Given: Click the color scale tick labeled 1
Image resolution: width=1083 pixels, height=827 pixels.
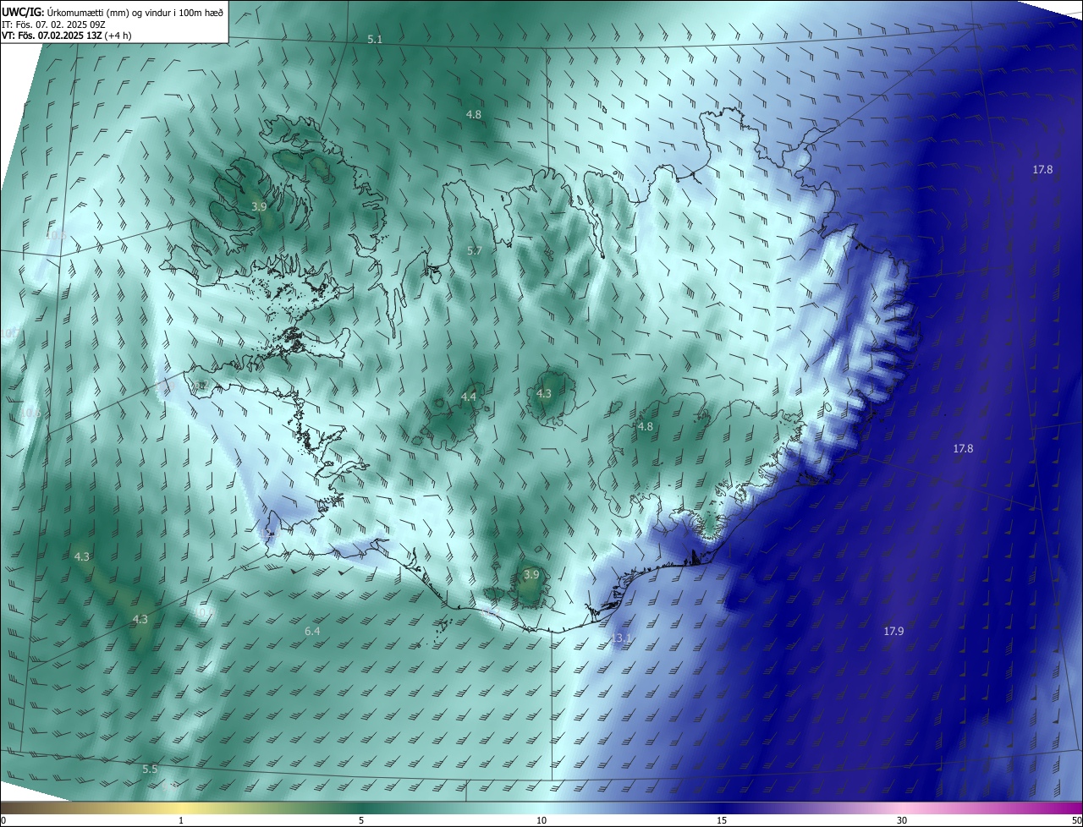Looking at the screenshot, I should click(x=182, y=820).
